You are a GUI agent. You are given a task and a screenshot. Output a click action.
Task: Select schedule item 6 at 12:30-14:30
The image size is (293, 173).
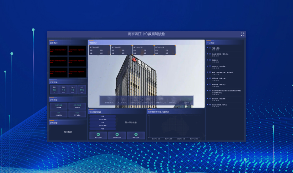(x=224, y=79)
